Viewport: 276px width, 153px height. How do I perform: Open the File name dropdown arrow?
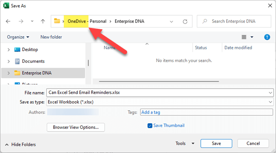(270, 93)
